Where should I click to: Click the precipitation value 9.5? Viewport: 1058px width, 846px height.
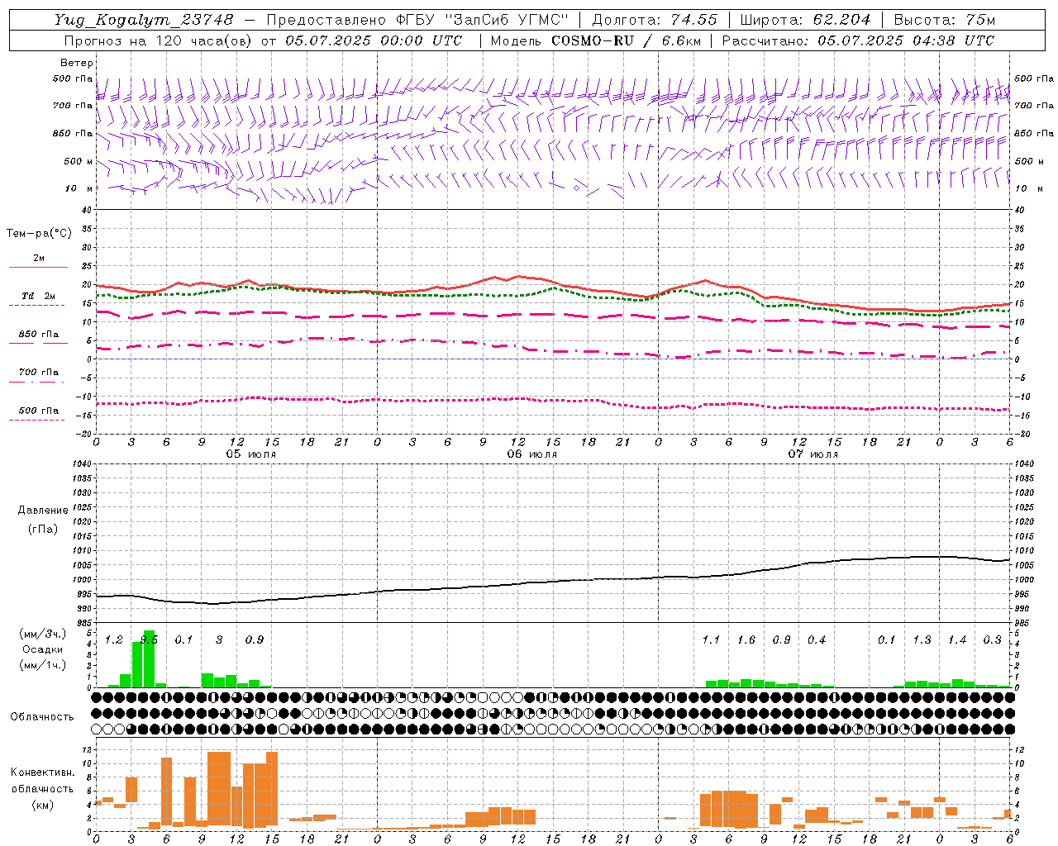click(149, 639)
